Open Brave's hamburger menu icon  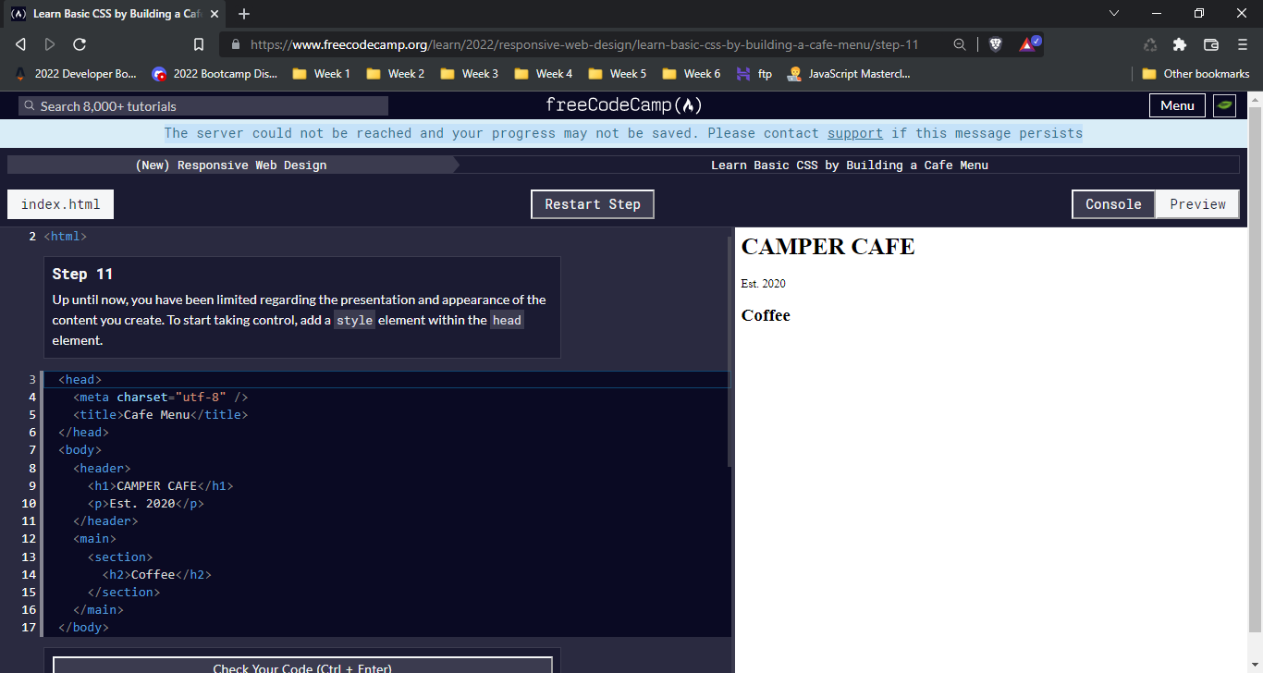pyautogui.click(x=1242, y=43)
